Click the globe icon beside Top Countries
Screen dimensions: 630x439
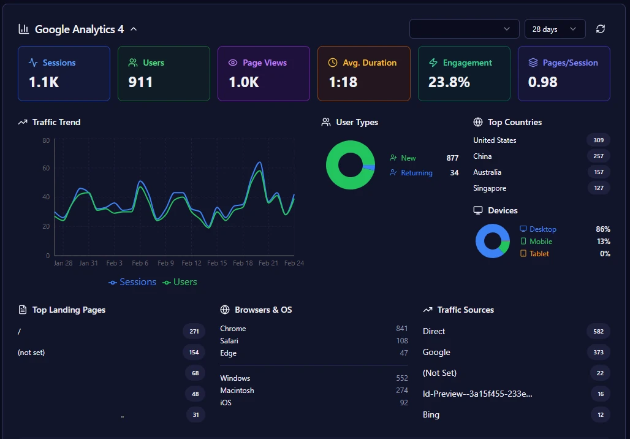477,122
